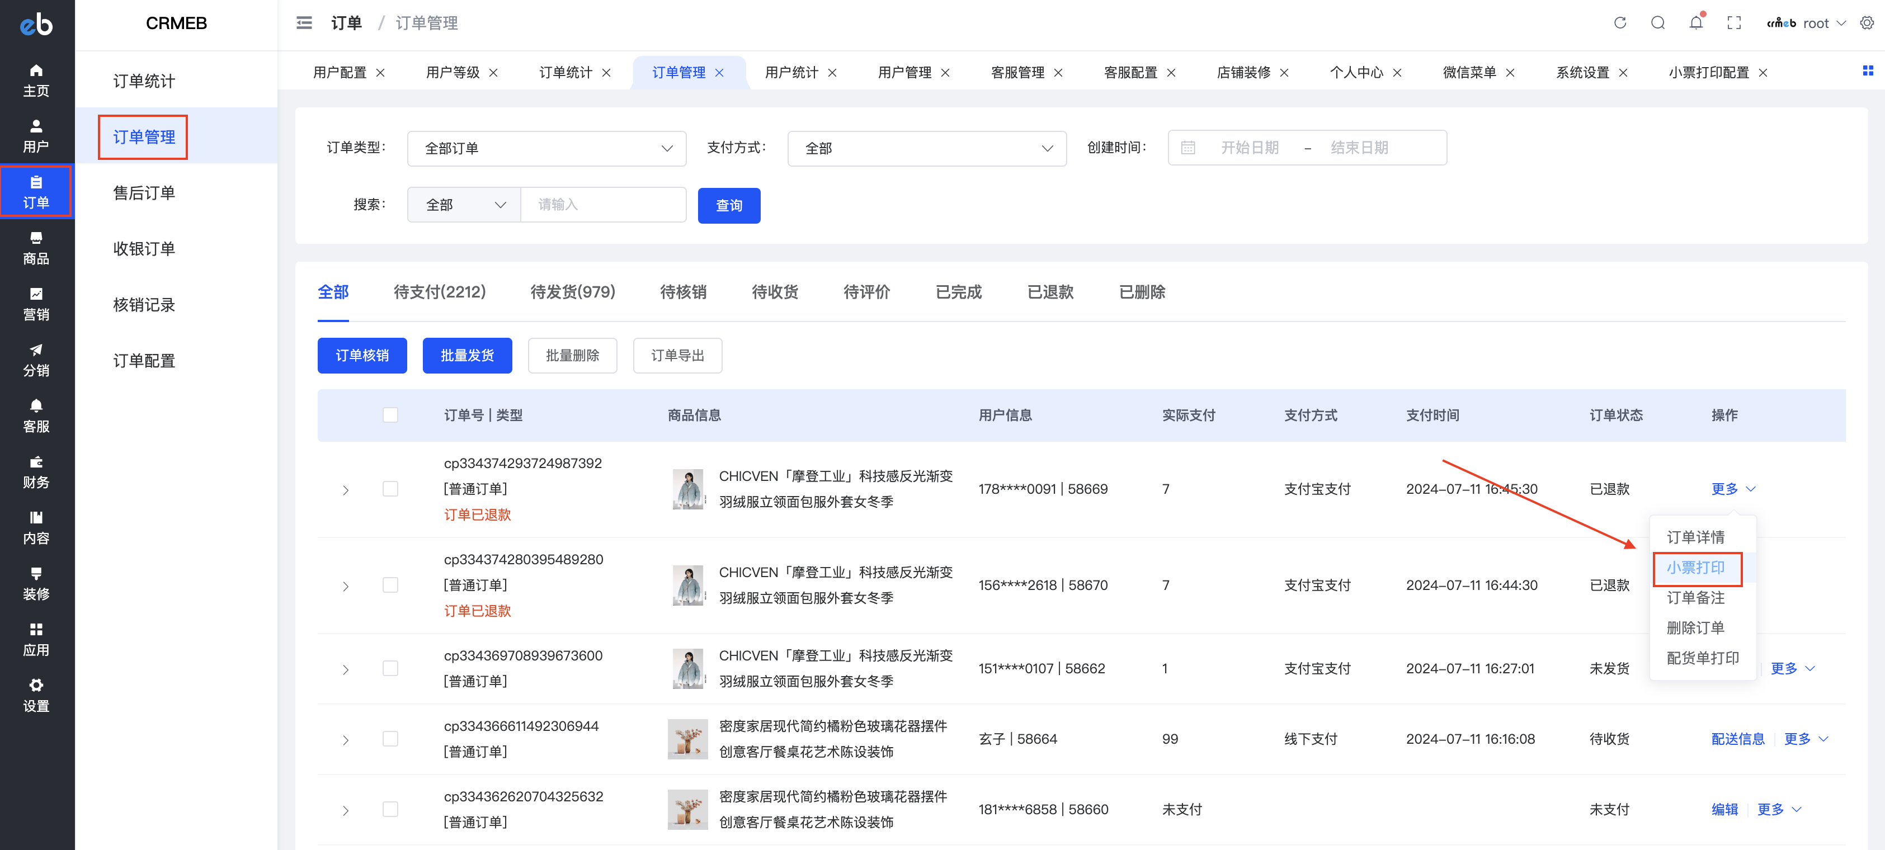
Task: Toggle fullscreen mode icon
Action: pos(1733,23)
